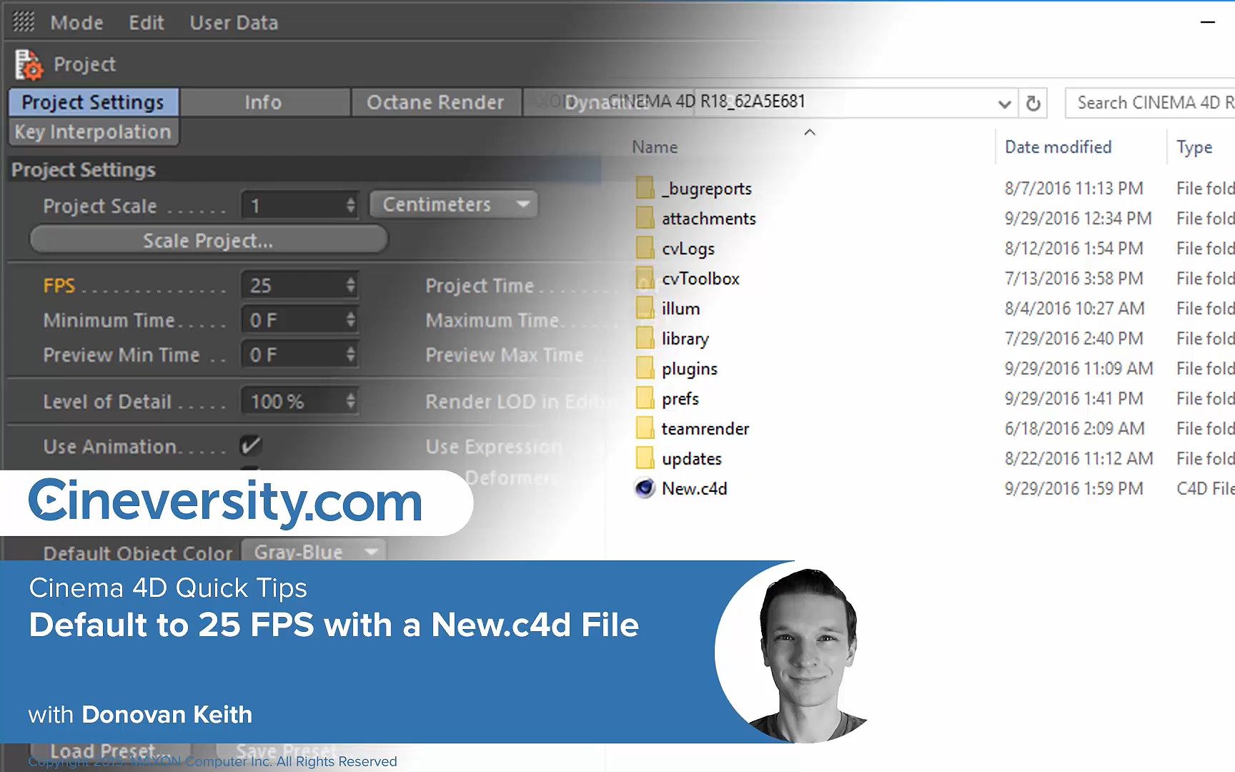Image resolution: width=1235 pixels, height=772 pixels.
Task: Open the teamrender folder
Action: [x=705, y=428]
